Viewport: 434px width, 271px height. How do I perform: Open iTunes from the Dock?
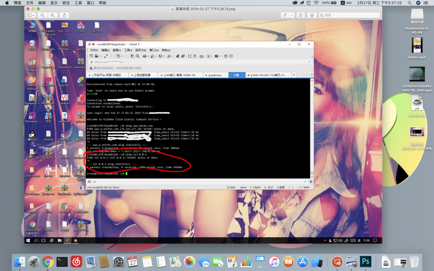point(274,262)
